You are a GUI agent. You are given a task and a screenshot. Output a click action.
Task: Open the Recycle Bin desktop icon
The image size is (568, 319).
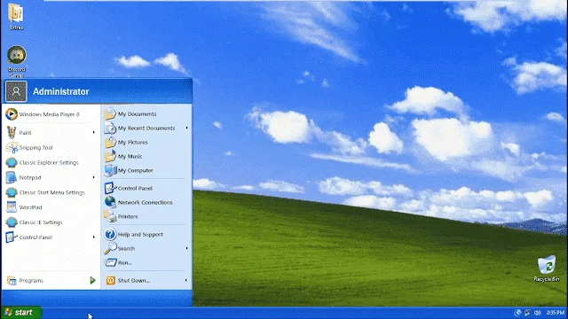coord(547,265)
